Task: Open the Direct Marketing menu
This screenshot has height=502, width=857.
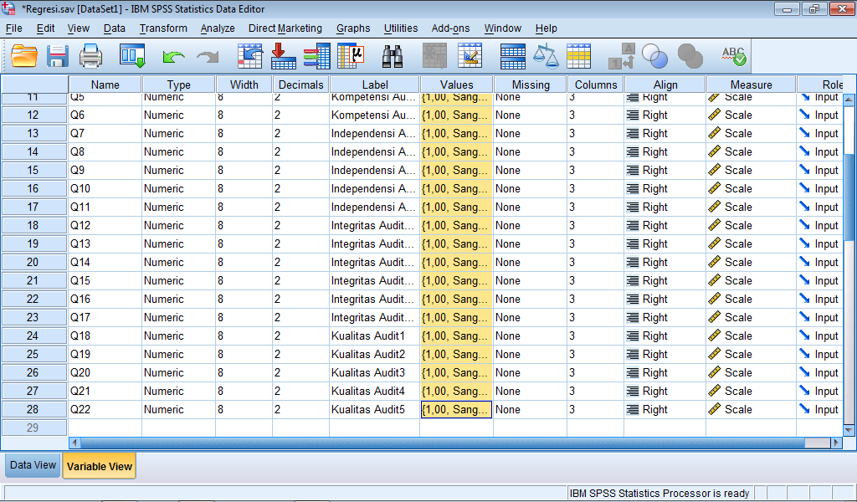Action: click(x=285, y=28)
